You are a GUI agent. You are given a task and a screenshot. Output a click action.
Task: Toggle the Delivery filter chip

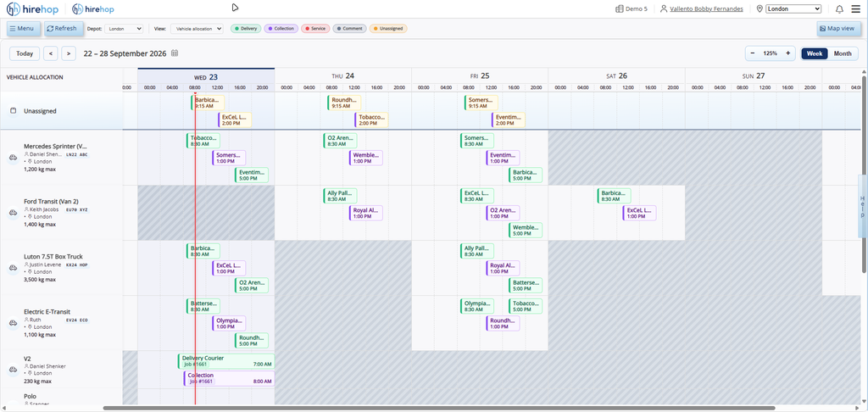[x=246, y=28]
